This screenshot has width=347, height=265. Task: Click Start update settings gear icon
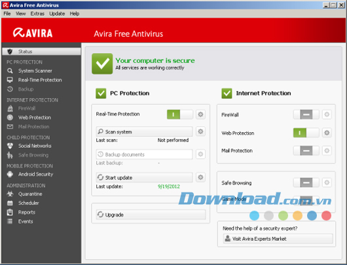(x=200, y=177)
